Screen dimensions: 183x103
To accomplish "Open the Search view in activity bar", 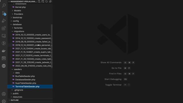I will pos(4,5).
